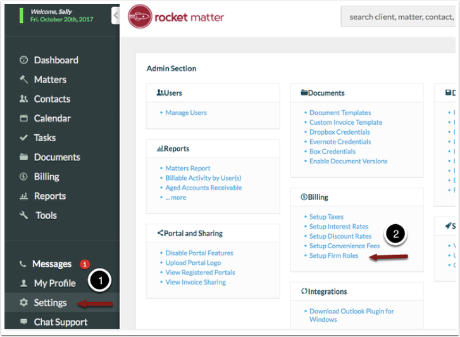Open Setup Taxes link
460x337 pixels.
tap(326, 217)
